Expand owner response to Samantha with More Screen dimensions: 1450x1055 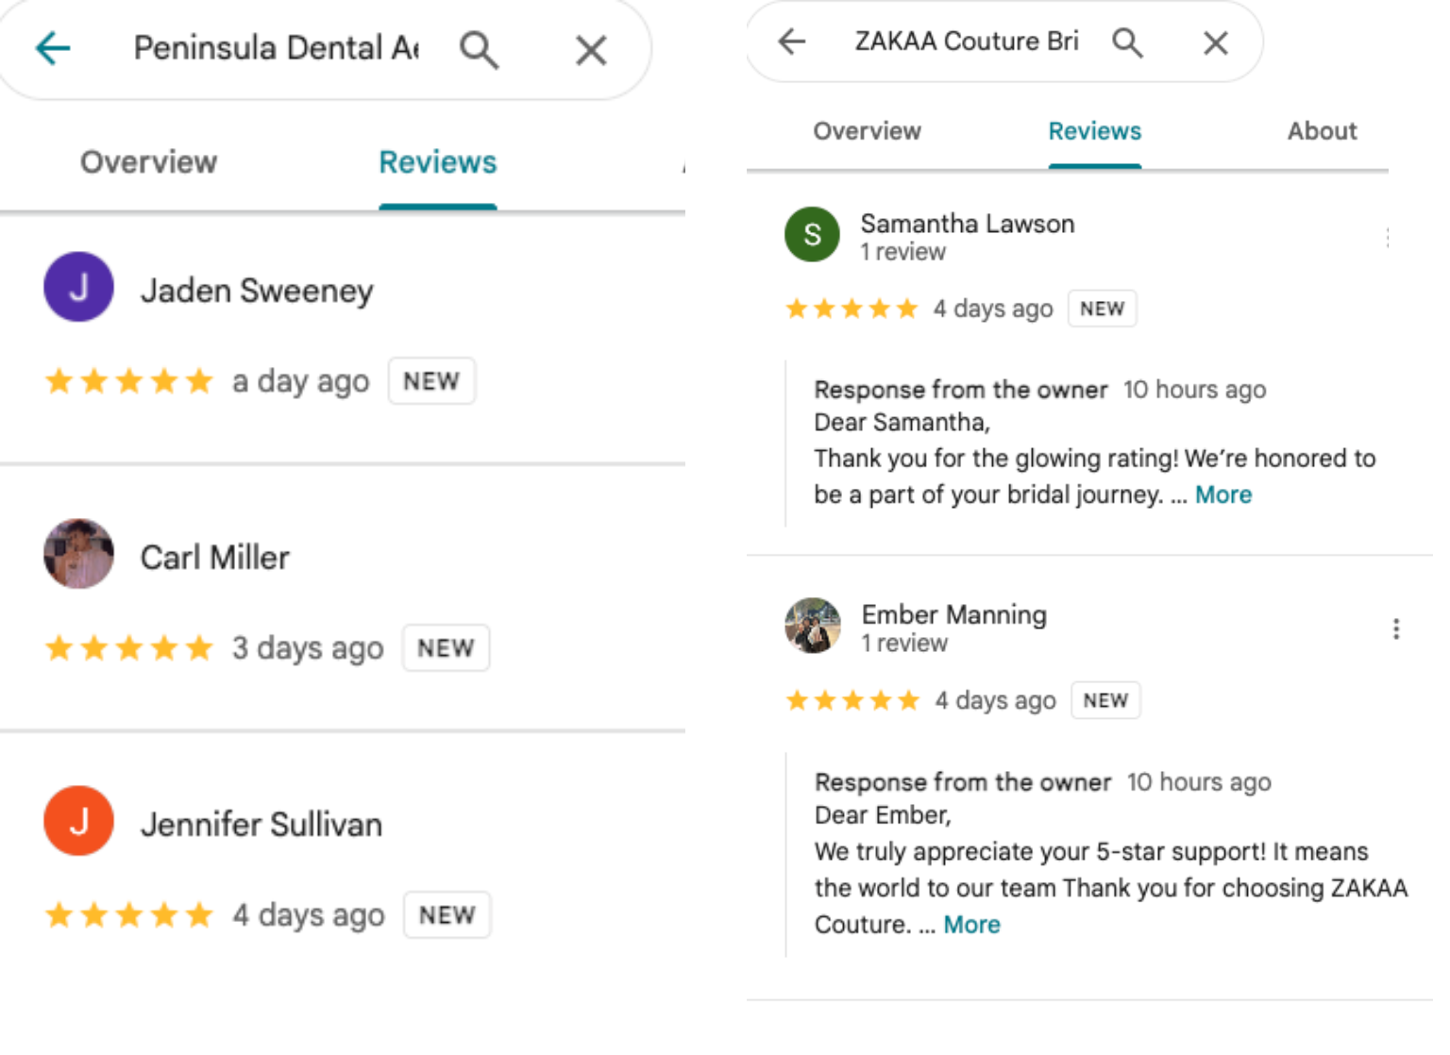click(1222, 494)
